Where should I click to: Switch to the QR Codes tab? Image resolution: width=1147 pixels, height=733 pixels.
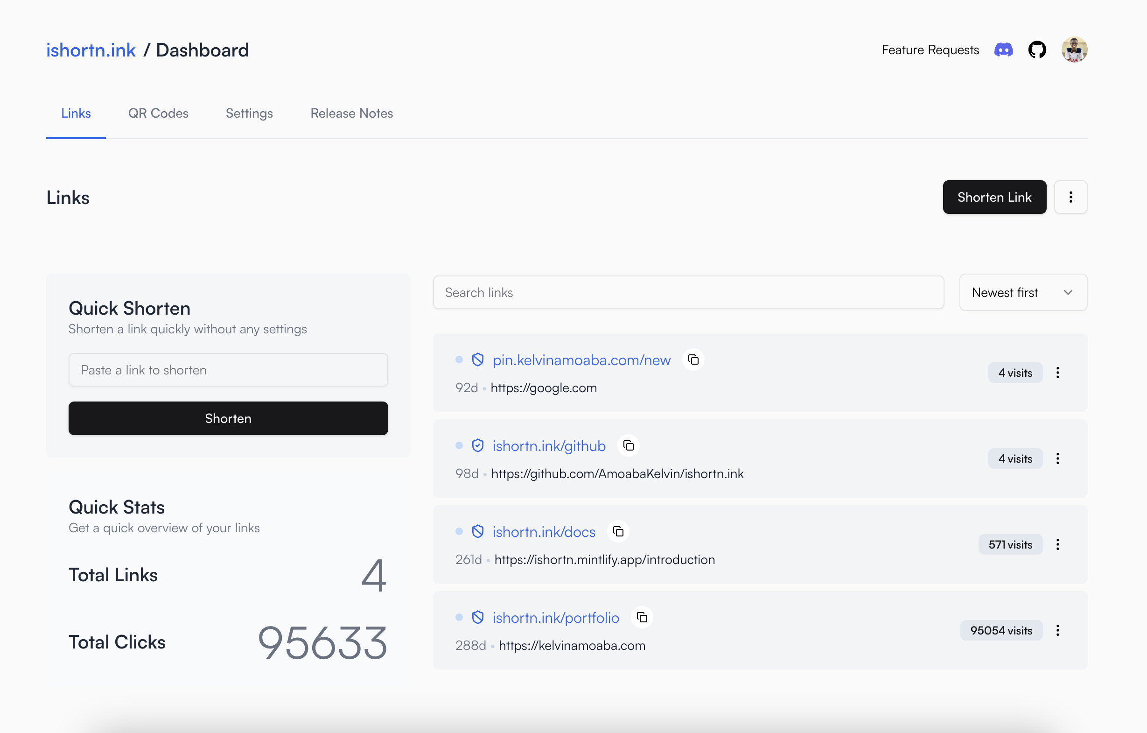point(158,113)
